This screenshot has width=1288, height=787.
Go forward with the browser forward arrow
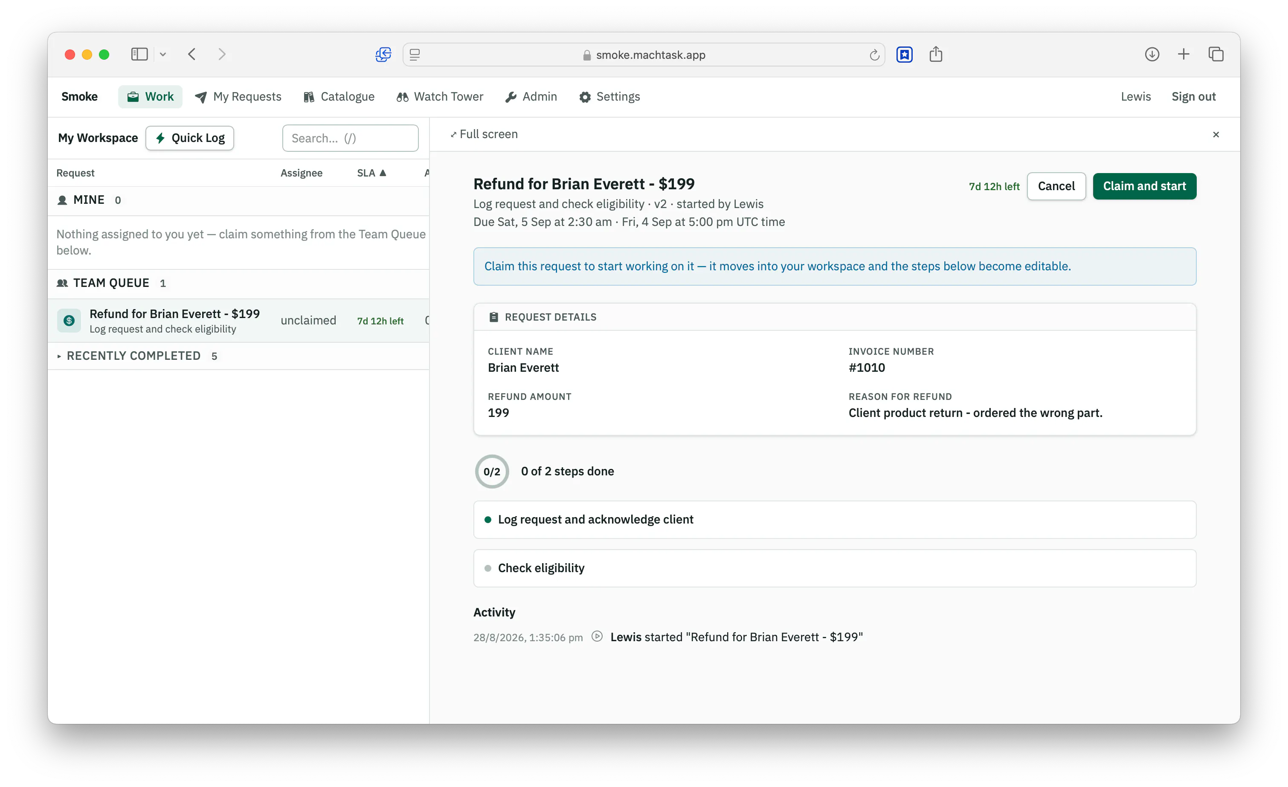coord(222,54)
